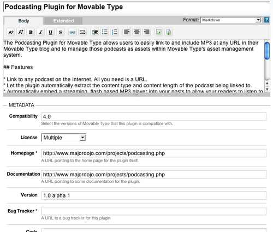Open the Format Markdown dropdown
The width and height of the screenshot is (273, 232).
point(231,20)
